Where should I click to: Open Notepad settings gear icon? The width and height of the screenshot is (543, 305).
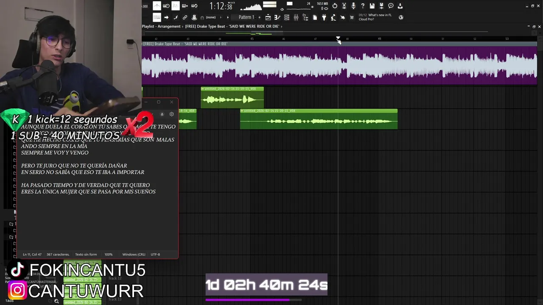(171, 114)
